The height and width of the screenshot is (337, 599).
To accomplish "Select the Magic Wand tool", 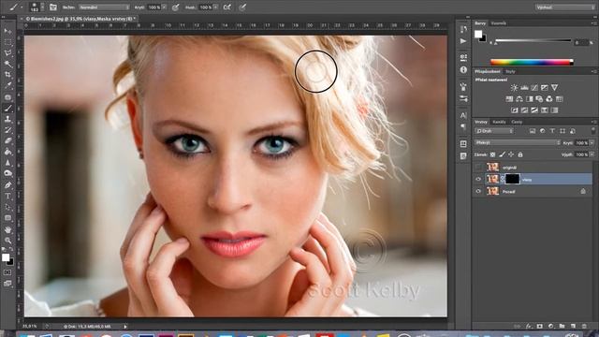I will click(7, 64).
